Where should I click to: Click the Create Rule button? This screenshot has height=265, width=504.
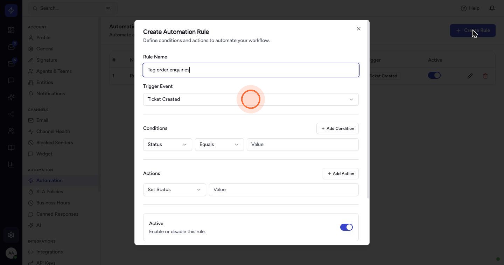click(x=473, y=30)
